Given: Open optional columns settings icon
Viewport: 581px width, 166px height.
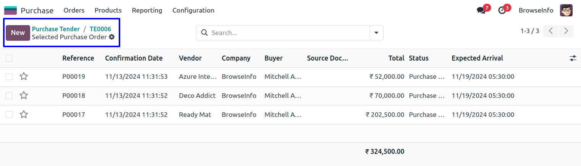Looking at the screenshot, I should [573, 58].
